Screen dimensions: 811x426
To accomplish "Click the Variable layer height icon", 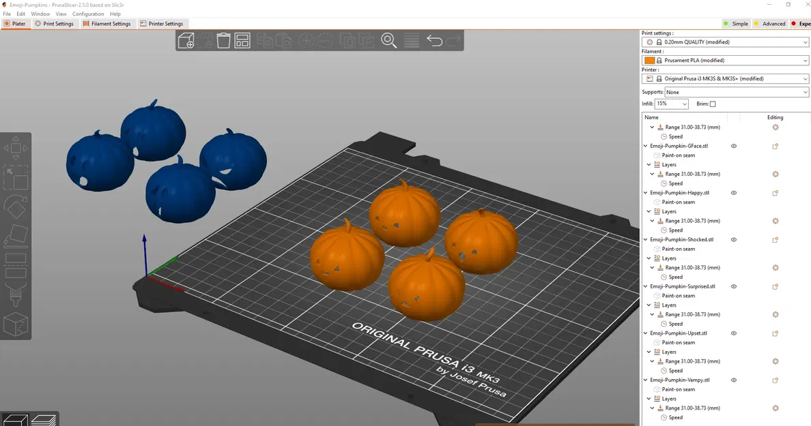I will (412, 40).
